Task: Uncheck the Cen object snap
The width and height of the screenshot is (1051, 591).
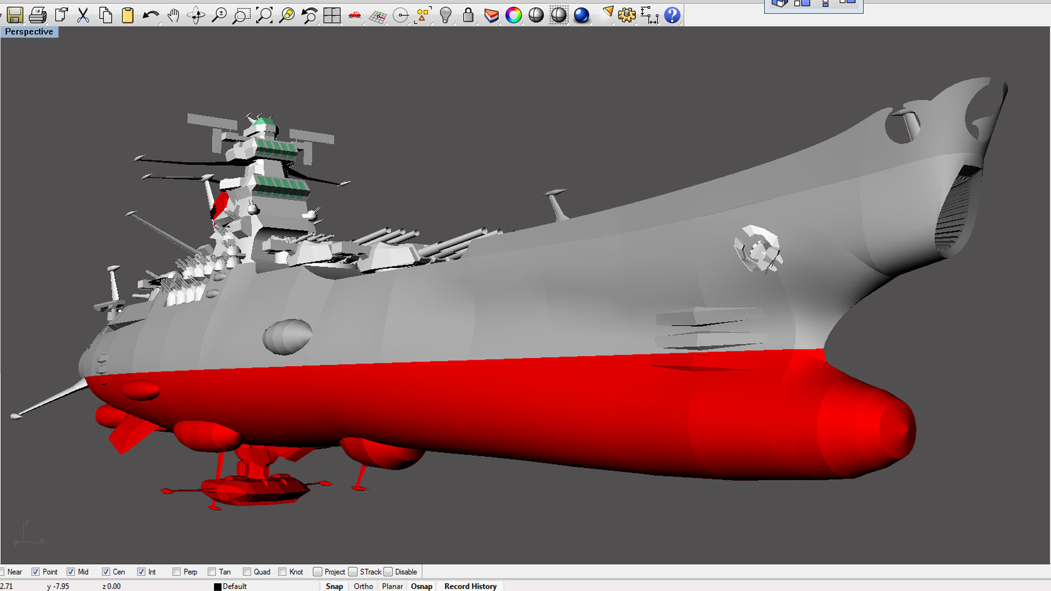Action: [x=106, y=572]
